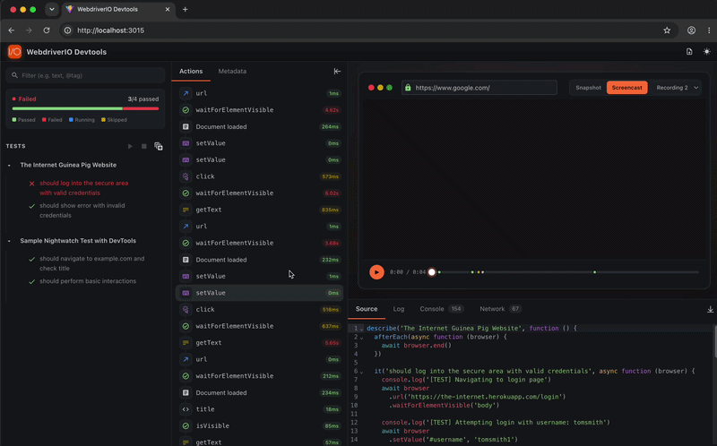The image size is (717, 446).
Task: Click the stop tests square icon
Action: point(143,146)
